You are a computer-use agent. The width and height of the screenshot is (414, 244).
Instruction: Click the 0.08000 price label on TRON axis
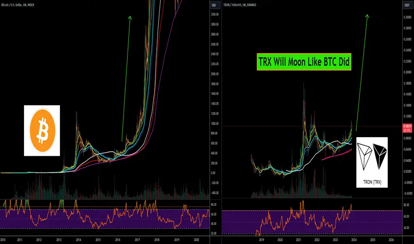pos(408,138)
